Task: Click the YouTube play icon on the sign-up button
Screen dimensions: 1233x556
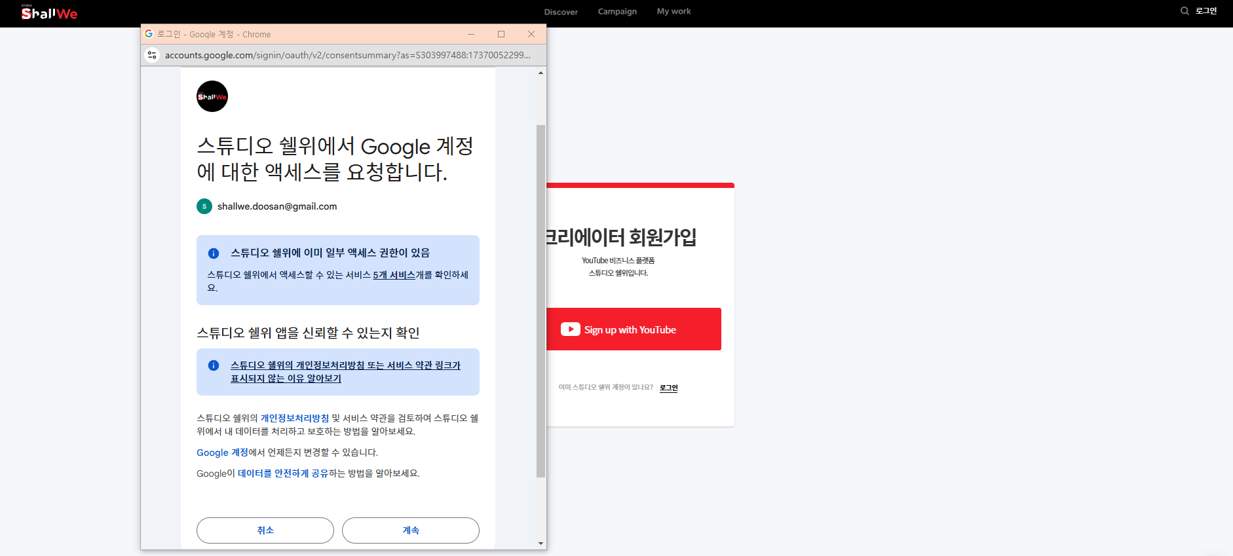Action: click(570, 329)
